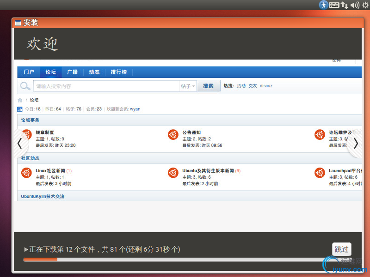This screenshot has width=370, height=277.
Task: Select the 动态 navigation tab
Action: click(x=94, y=72)
